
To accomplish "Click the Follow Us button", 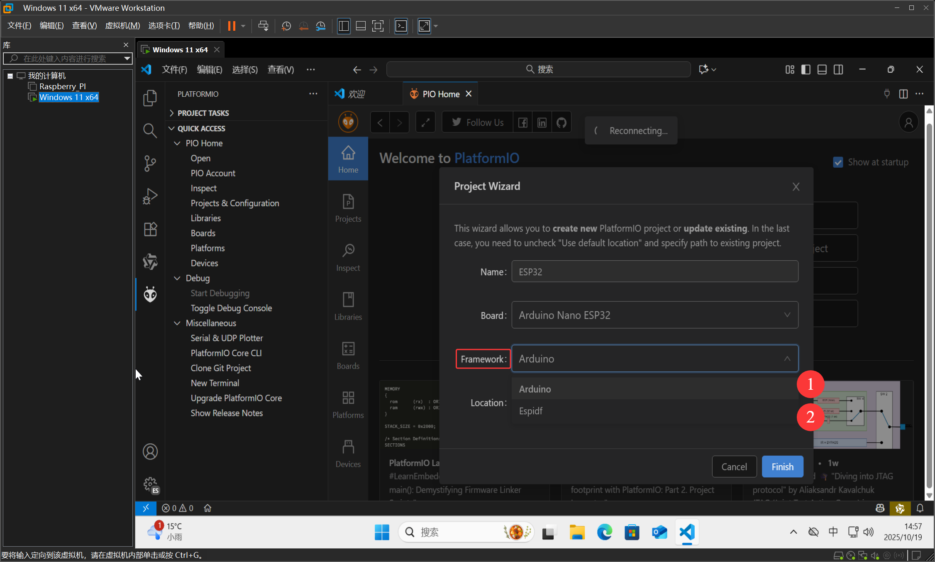I will pos(477,122).
